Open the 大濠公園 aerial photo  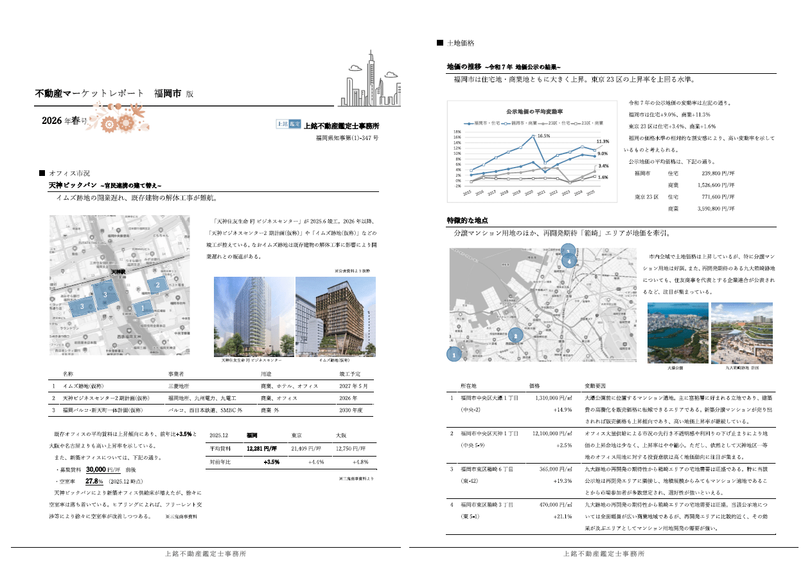click(678, 333)
